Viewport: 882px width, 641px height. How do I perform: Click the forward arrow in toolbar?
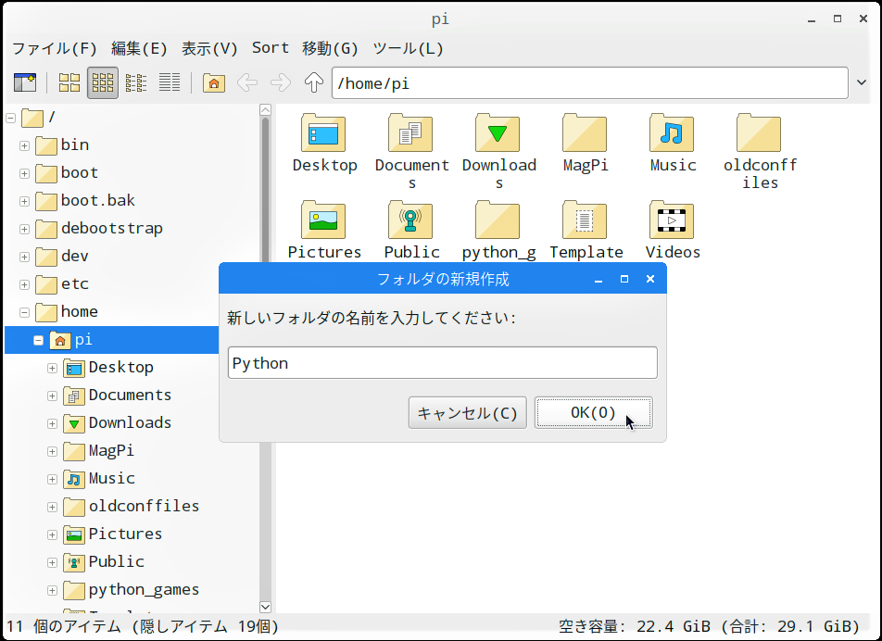coord(280,82)
